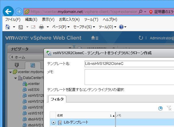The width and height of the screenshot is (174, 127).
Task: Open the ツール(T) menu
Action: coord(91,20)
